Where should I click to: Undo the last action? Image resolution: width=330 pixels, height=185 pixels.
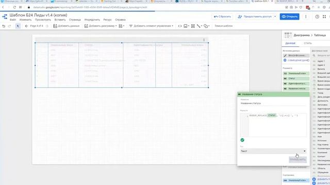tap(4, 26)
